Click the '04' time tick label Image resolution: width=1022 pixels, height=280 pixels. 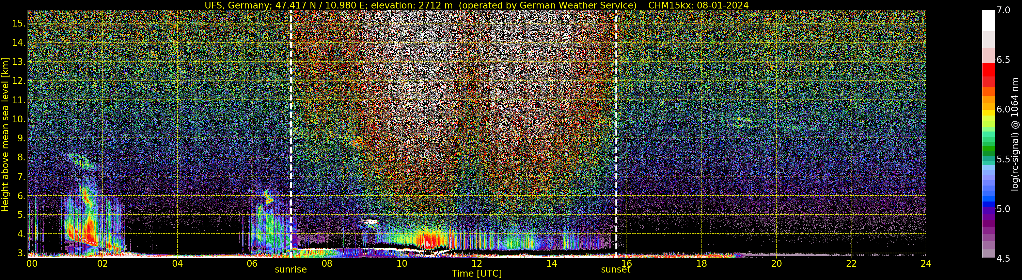(x=177, y=263)
